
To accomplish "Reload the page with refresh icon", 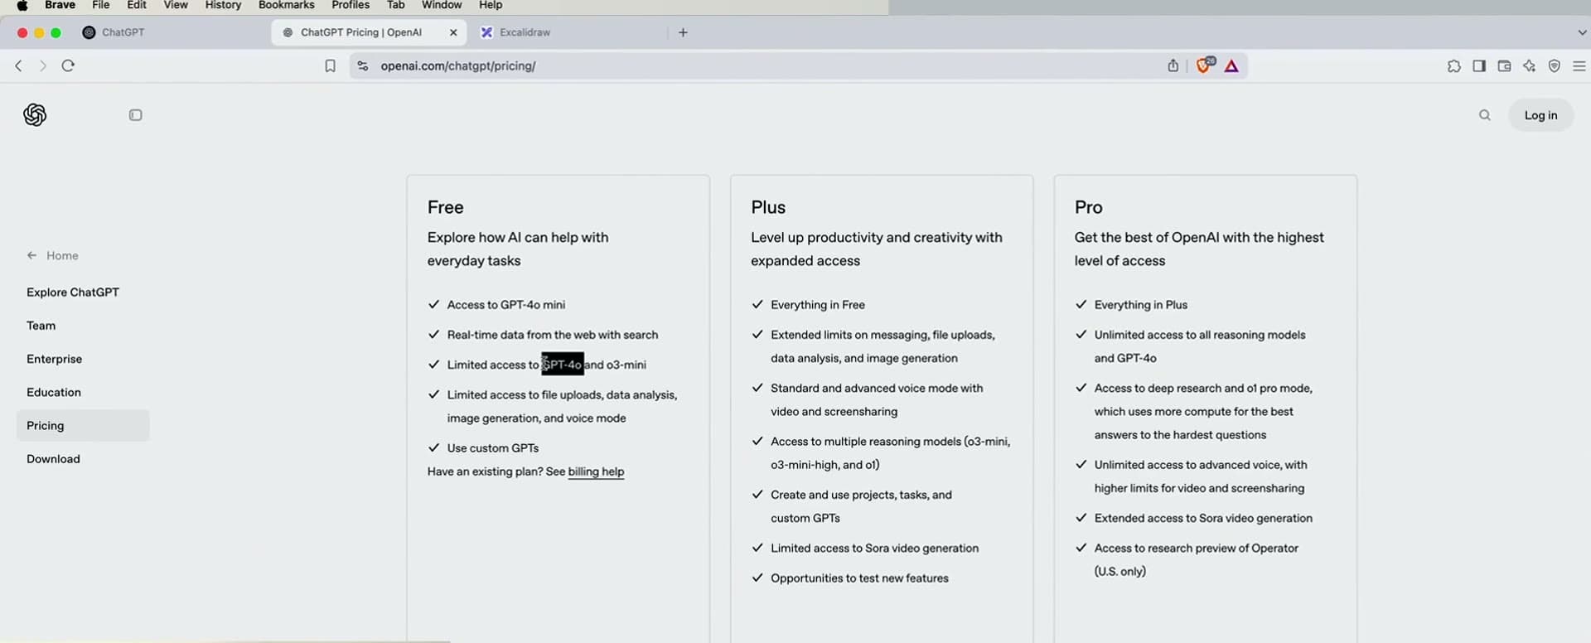I will (68, 65).
